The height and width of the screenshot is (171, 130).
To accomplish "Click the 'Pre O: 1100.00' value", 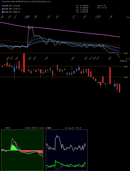I will pyautogui.click(x=82, y=6).
